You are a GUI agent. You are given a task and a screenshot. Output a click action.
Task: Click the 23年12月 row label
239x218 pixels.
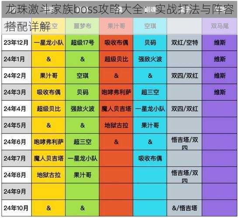point(16,43)
